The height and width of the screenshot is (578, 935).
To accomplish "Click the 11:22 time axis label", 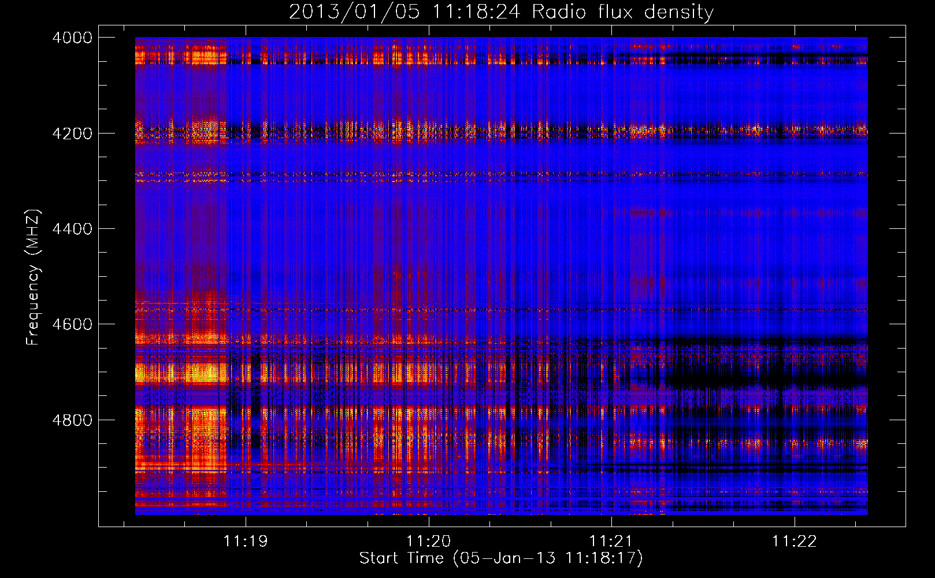I will pos(794,541).
